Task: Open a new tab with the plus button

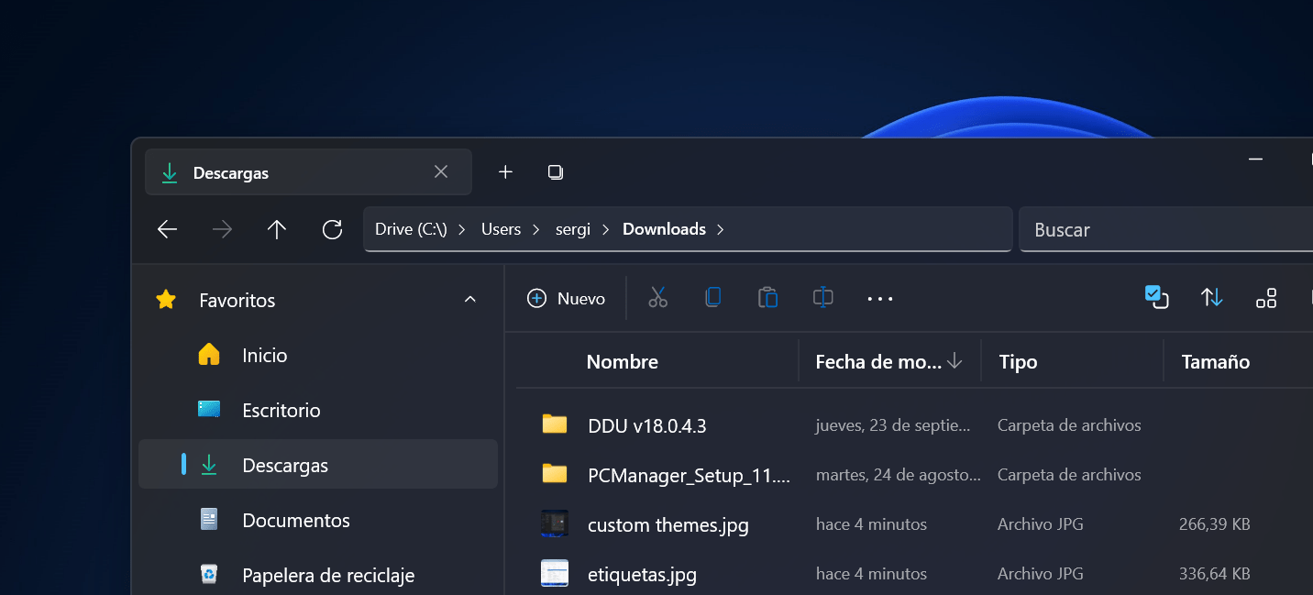Action: click(x=505, y=171)
